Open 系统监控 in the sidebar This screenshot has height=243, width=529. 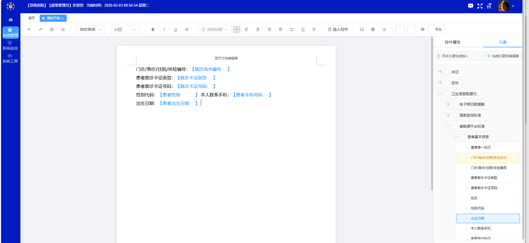(x=10, y=46)
